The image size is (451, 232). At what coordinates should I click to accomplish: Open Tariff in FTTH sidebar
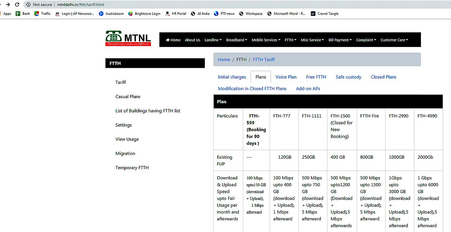pos(121,82)
